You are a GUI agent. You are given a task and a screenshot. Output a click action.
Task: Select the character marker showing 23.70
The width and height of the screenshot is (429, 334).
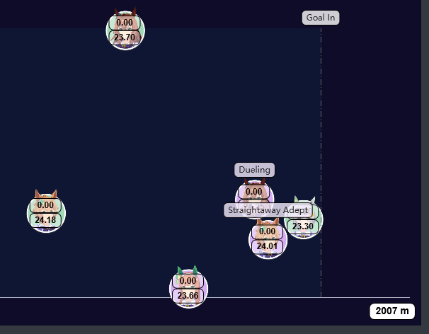[125, 30]
